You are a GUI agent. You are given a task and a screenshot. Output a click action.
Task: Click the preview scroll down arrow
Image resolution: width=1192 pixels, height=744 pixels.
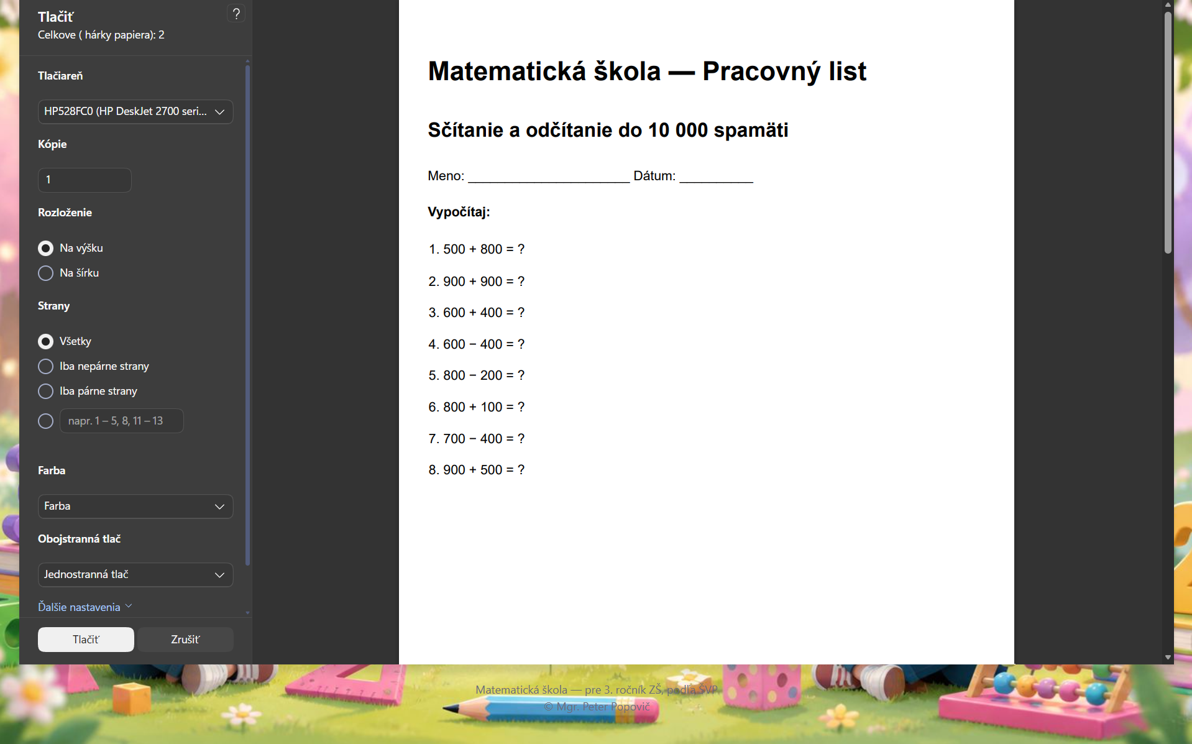[x=1168, y=657]
